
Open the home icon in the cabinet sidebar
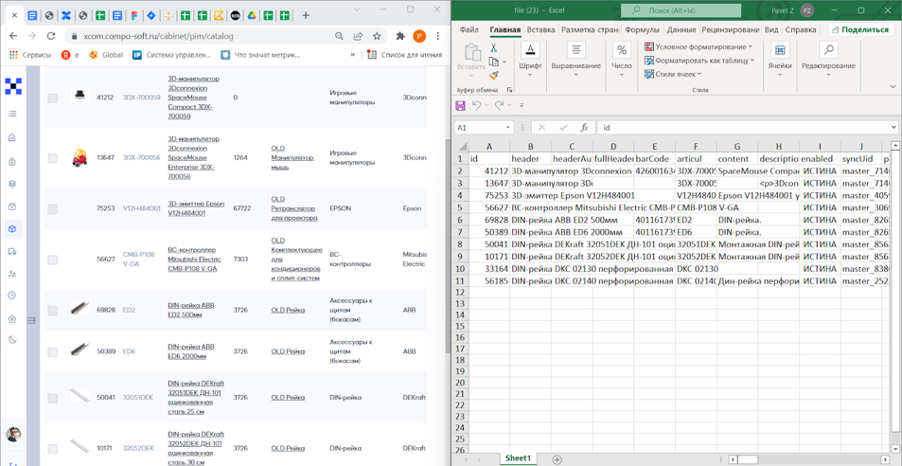(12, 137)
